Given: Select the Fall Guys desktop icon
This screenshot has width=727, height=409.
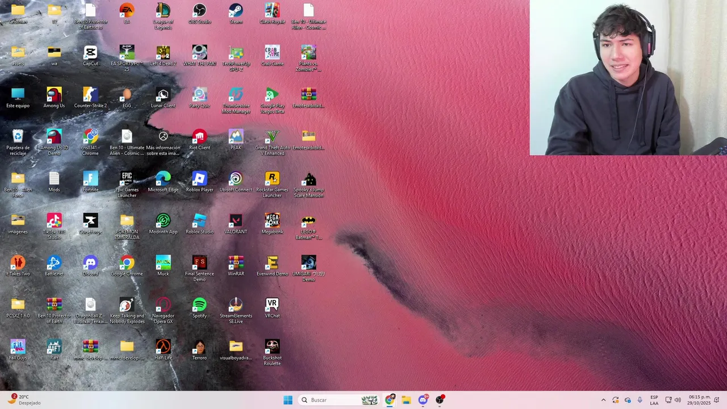Looking at the screenshot, I should [x=18, y=350].
